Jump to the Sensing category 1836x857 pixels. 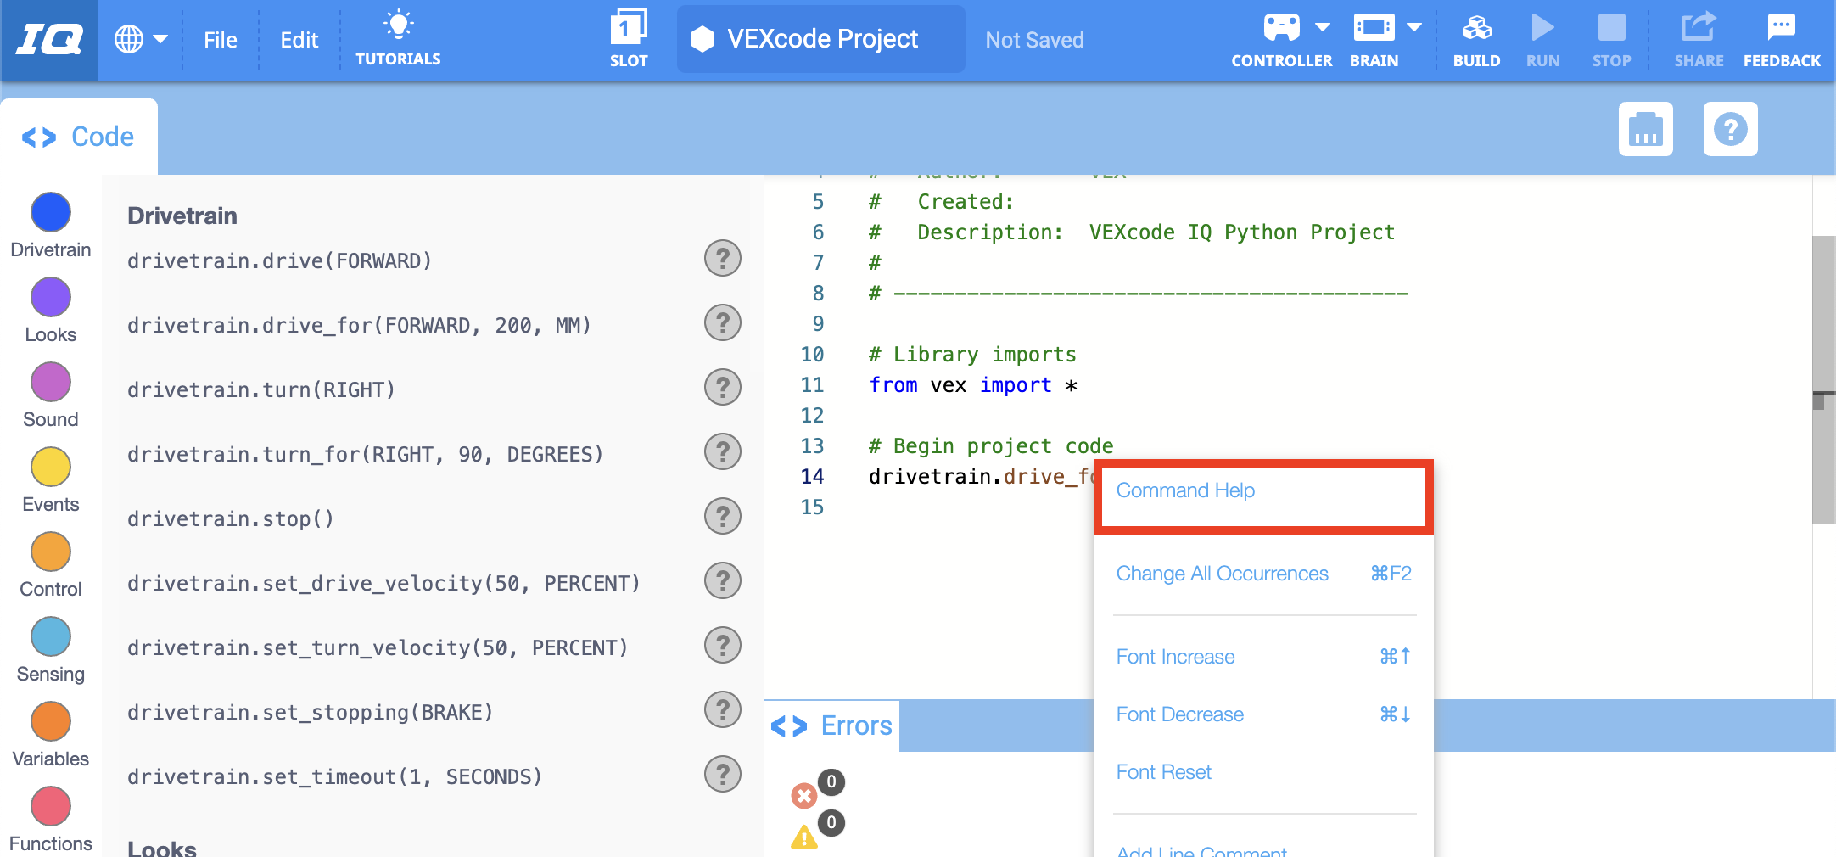(51, 637)
